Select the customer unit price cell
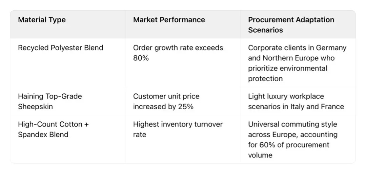 tap(166, 101)
